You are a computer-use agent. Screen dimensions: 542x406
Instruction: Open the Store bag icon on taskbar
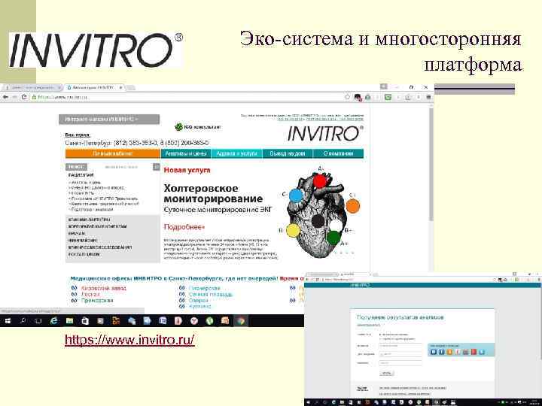[85, 321]
